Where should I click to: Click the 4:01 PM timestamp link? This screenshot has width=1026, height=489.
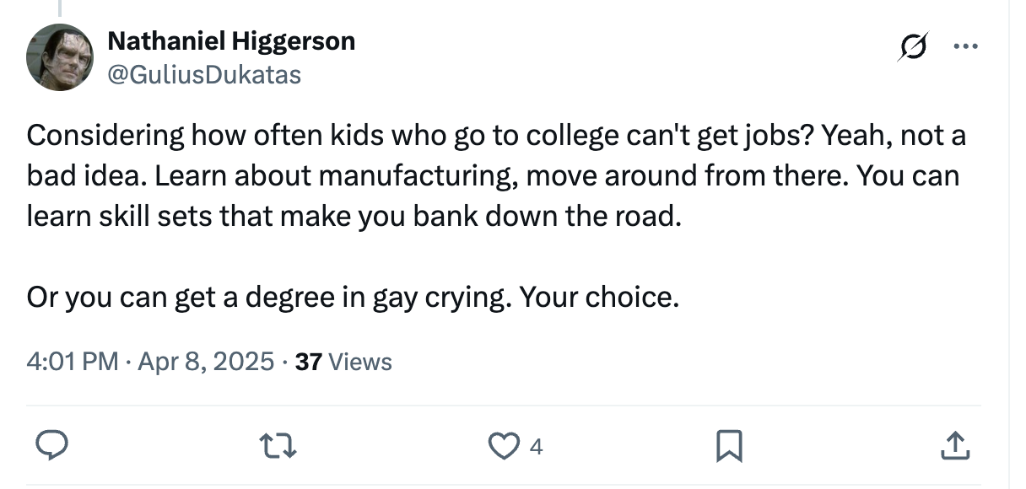71,361
